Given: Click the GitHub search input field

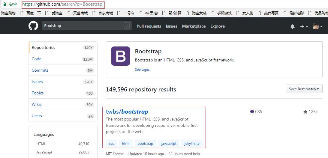Looking at the screenshot, I should tap(83, 26).
